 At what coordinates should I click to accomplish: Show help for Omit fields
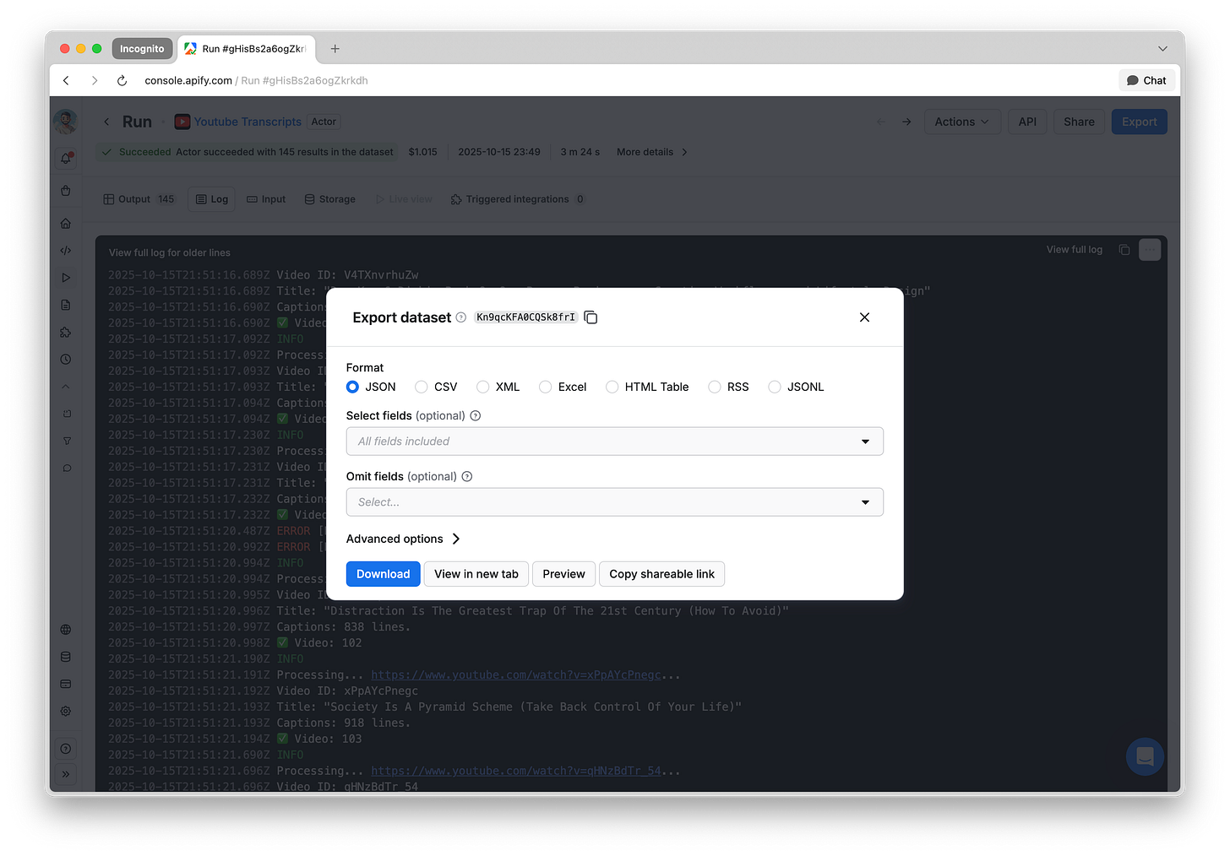(x=467, y=476)
